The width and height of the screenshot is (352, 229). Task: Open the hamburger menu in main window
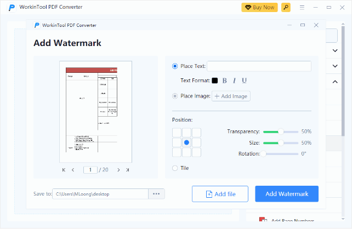(x=302, y=8)
